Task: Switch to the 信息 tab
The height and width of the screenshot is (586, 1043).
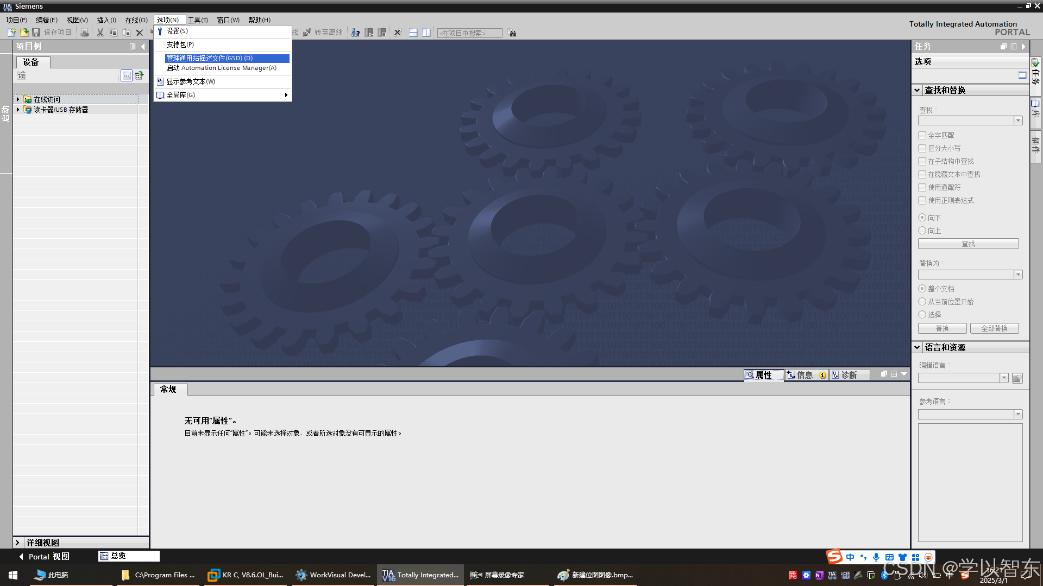Action: pyautogui.click(x=804, y=375)
